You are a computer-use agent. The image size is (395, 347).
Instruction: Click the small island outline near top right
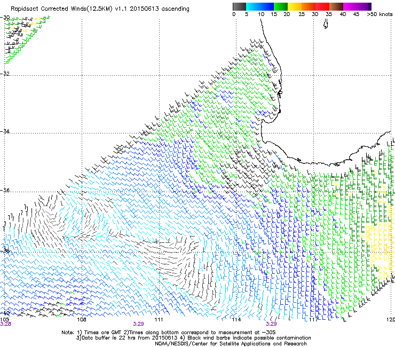click(x=326, y=24)
